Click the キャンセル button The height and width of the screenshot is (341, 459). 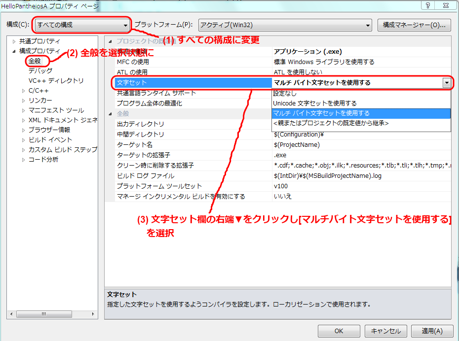(385, 331)
